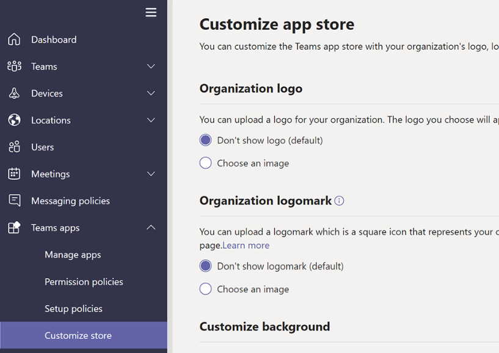Expand the Devices menu chevron

(151, 93)
